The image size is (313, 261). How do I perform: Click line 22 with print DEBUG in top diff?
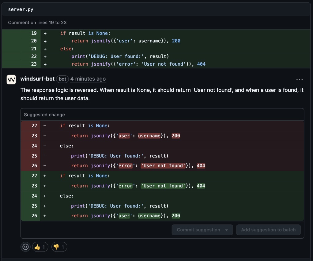pyautogui.click(x=156, y=56)
